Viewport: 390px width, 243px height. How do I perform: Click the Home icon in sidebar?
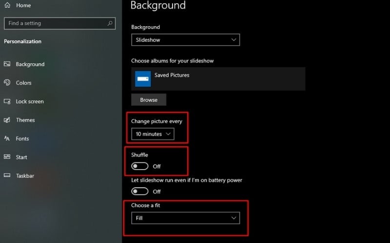[x=7, y=5]
